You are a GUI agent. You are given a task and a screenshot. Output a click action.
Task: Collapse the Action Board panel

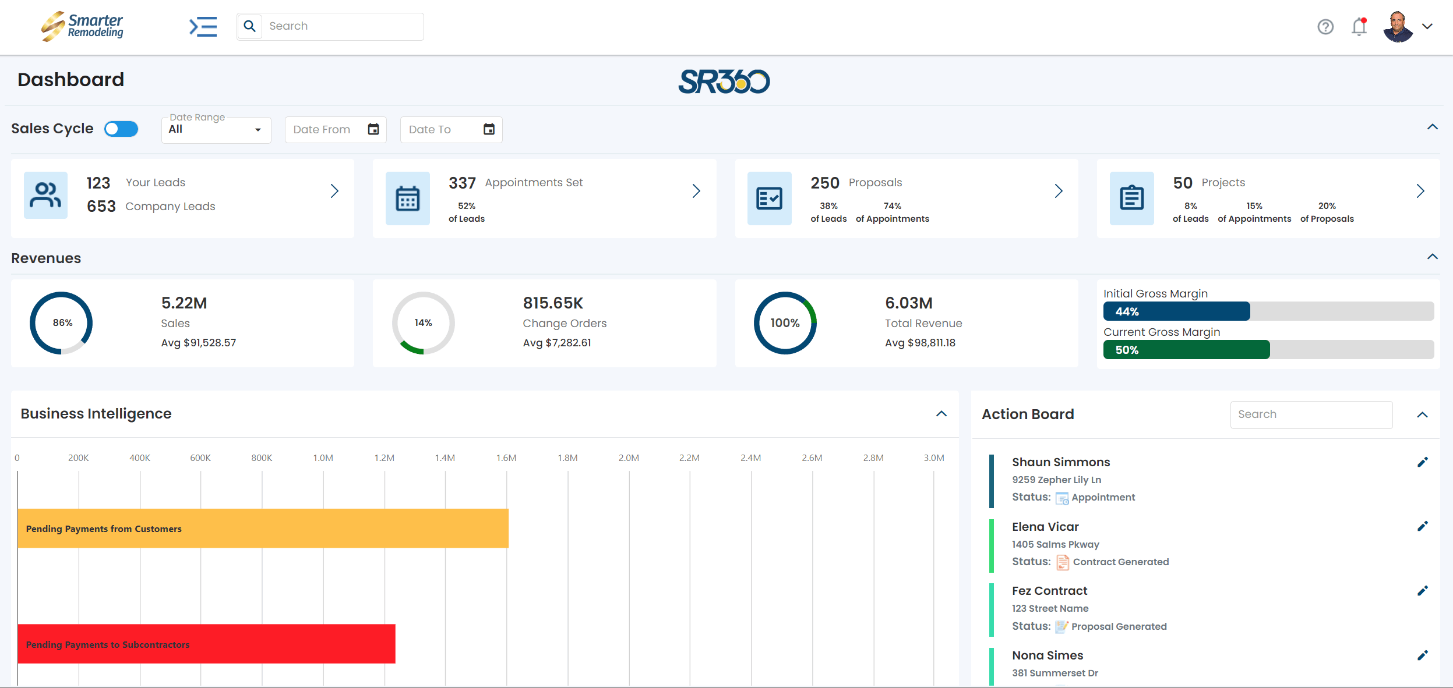click(1422, 414)
